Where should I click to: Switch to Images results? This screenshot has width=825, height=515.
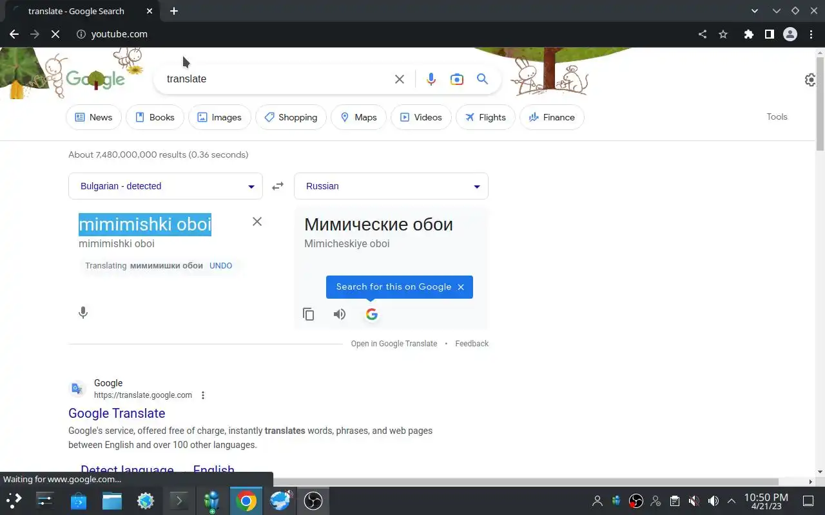219,117
